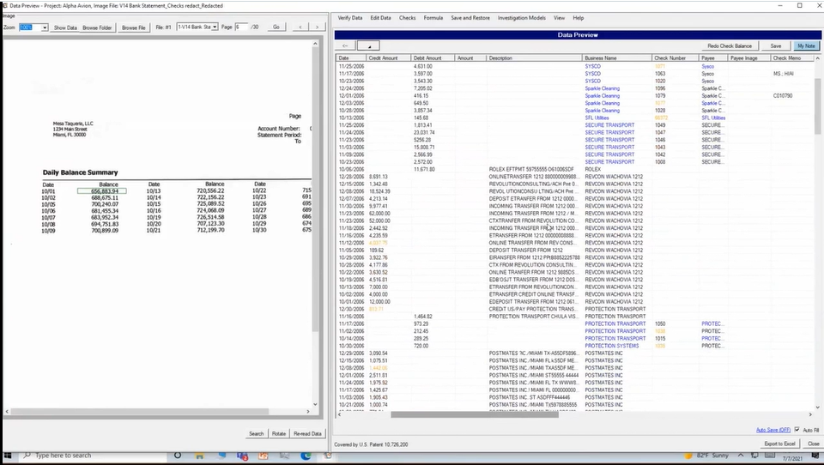Open File Explorer from the taskbar

click(200, 456)
